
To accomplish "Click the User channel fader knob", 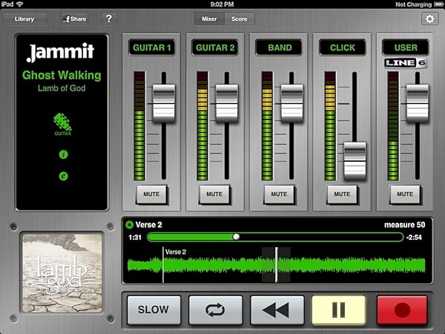I will click(418, 103).
